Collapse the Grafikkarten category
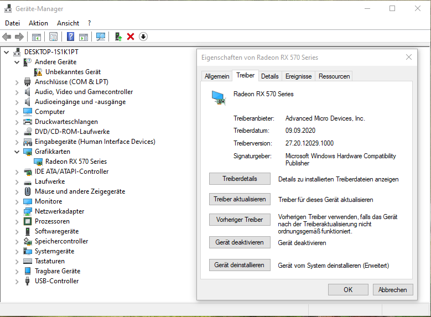Image resolution: width=431 pixels, height=317 pixels. (17, 152)
